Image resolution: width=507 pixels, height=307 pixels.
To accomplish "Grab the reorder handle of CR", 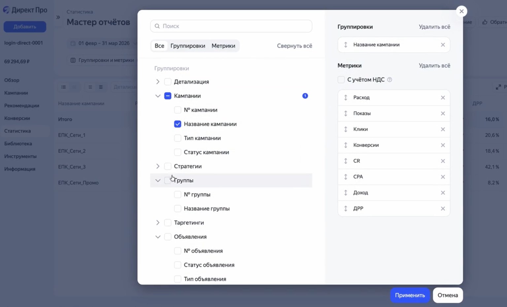I will point(346,161).
